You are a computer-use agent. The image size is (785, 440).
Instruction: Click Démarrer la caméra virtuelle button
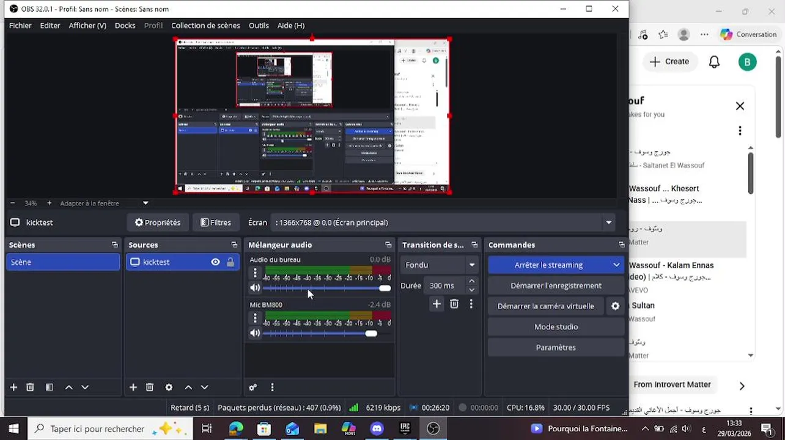point(546,306)
